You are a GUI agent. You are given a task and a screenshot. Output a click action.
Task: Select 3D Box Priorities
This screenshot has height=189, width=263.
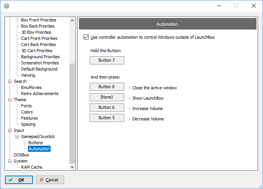click(x=36, y=32)
